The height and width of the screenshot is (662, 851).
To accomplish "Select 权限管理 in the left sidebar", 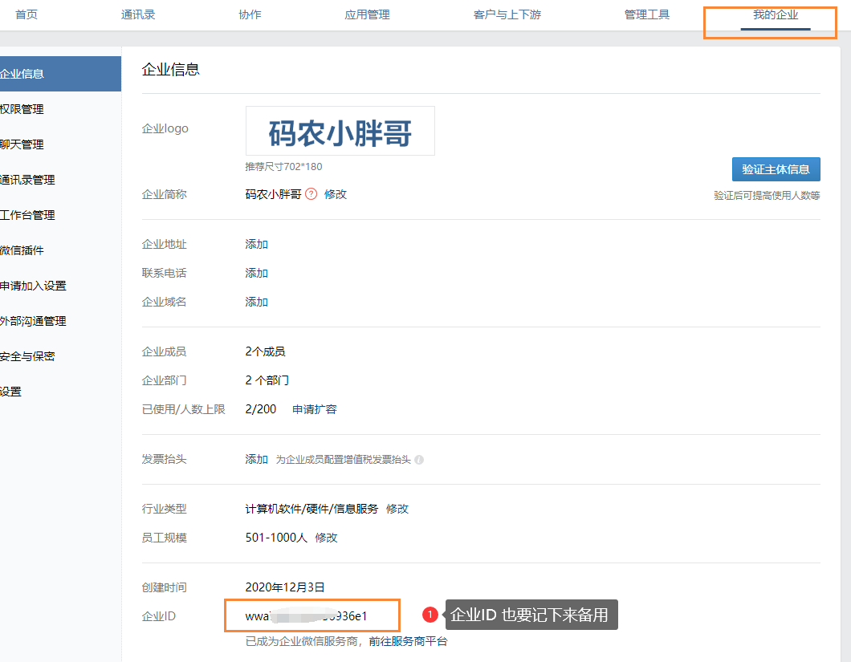I will [x=22, y=109].
